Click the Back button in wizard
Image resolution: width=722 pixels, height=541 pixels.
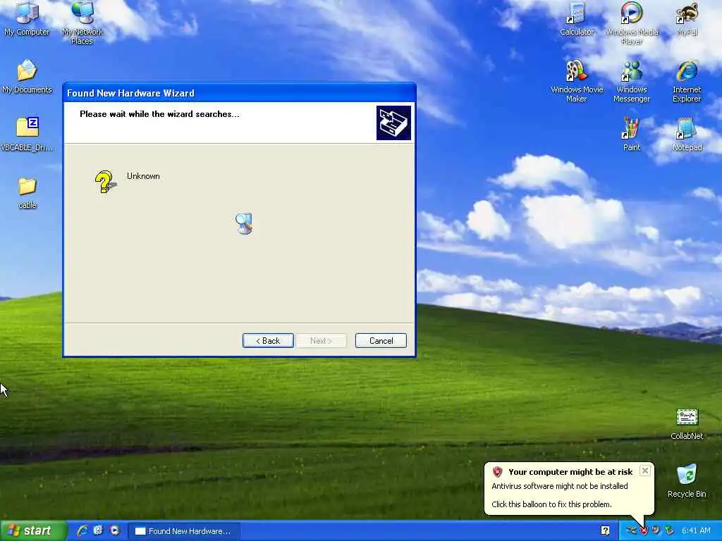(268, 340)
